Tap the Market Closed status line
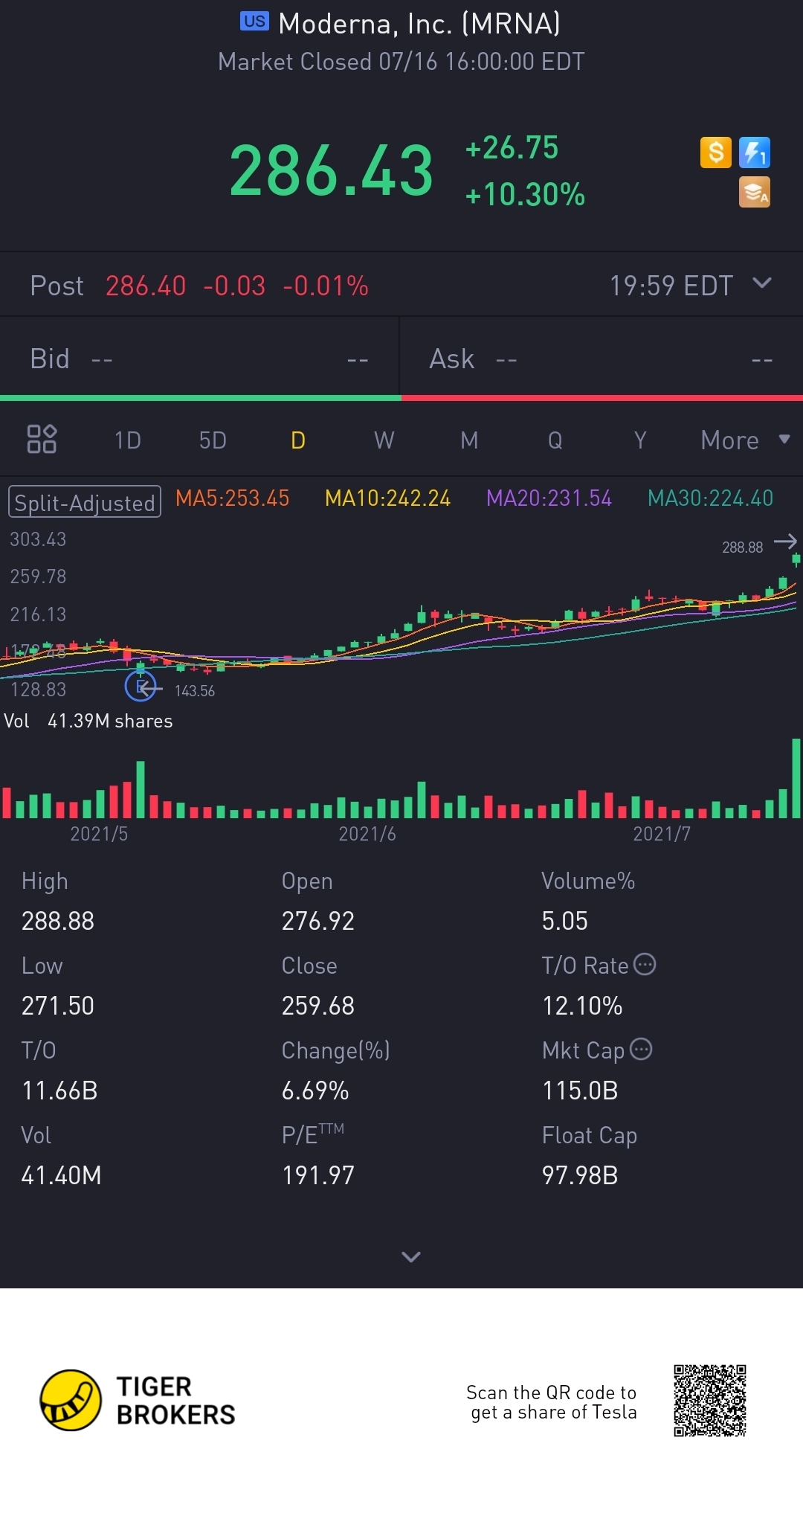 [401, 62]
